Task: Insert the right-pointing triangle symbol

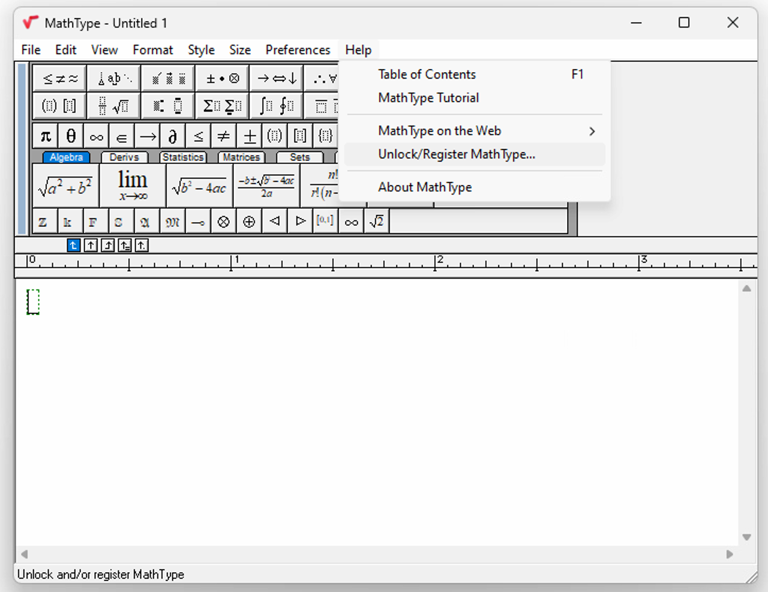Action: coord(300,222)
